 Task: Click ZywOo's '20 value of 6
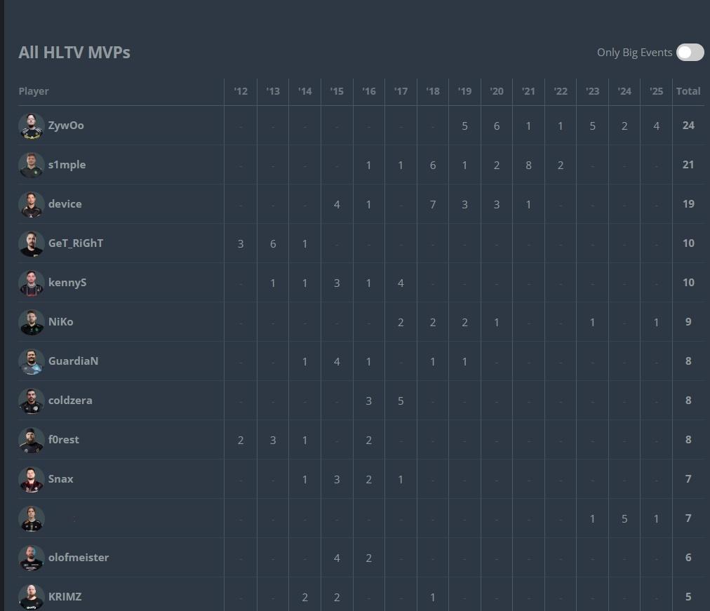[x=496, y=126]
